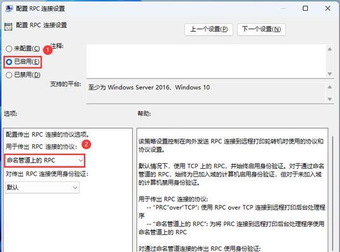This screenshot has height=252, width=340.
Task: Open the 命名管道上的 RPC protocol dropdown
Action: pyautogui.click(x=44, y=161)
